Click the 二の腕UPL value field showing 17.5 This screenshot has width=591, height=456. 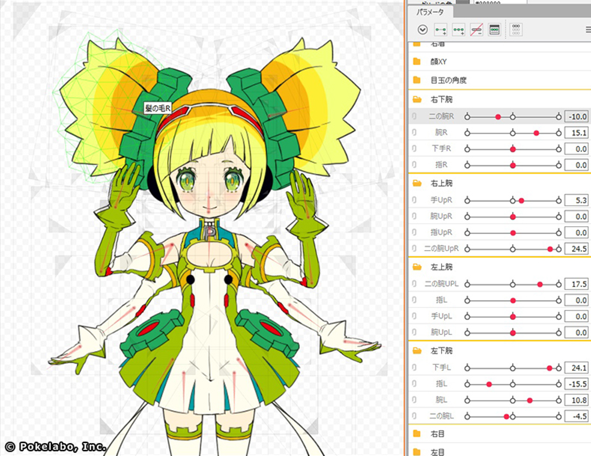tap(577, 284)
